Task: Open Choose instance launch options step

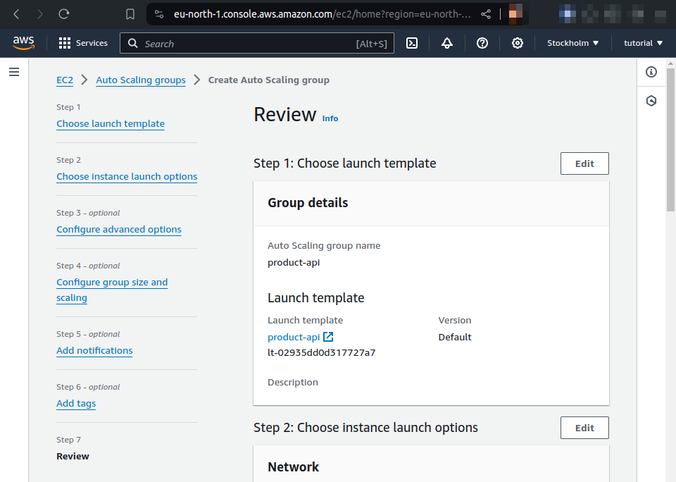Action: click(x=127, y=176)
